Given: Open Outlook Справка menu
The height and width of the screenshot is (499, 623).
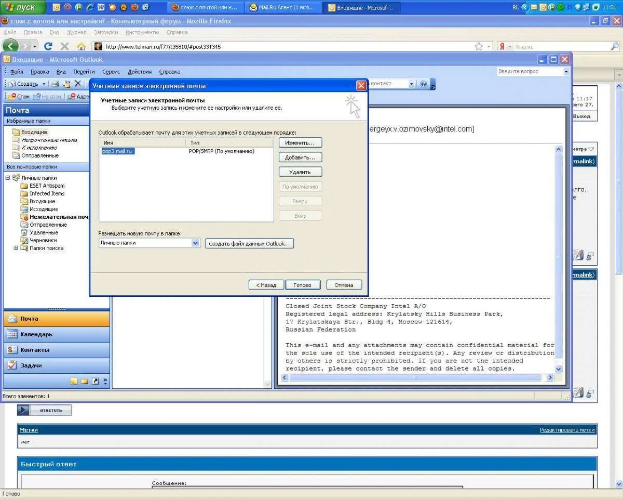Looking at the screenshot, I should [x=170, y=72].
